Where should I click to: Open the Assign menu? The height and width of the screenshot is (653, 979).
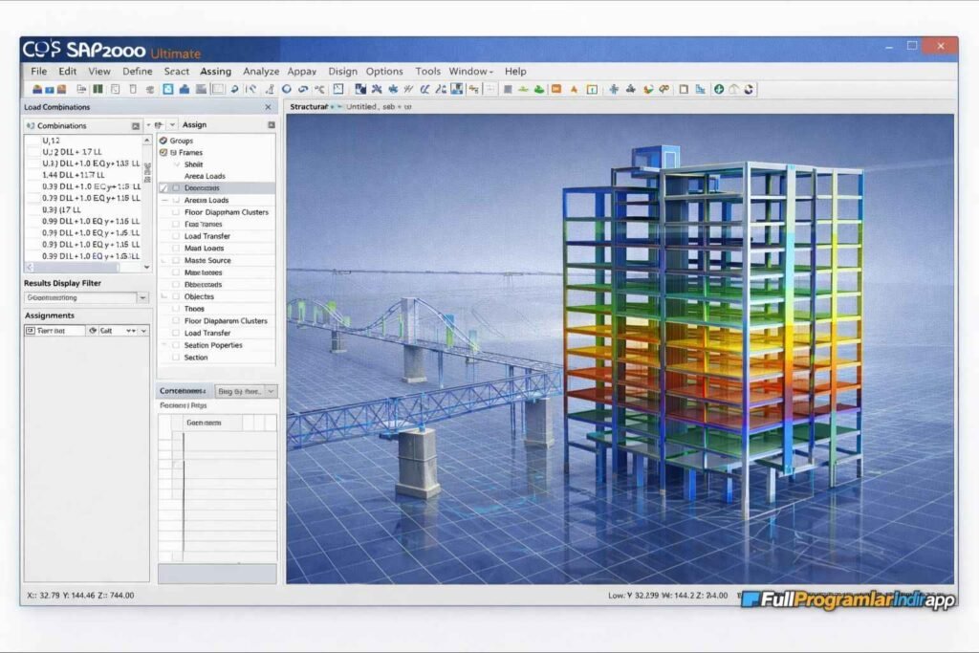point(215,71)
